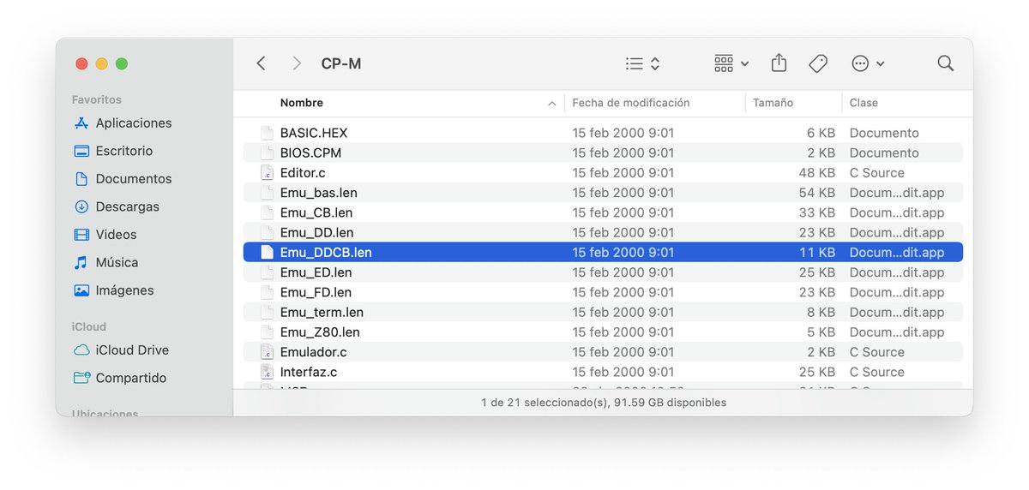The image size is (1029, 490).
Task: Click the Emu_CB.len file name
Action: (x=316, y=212)
